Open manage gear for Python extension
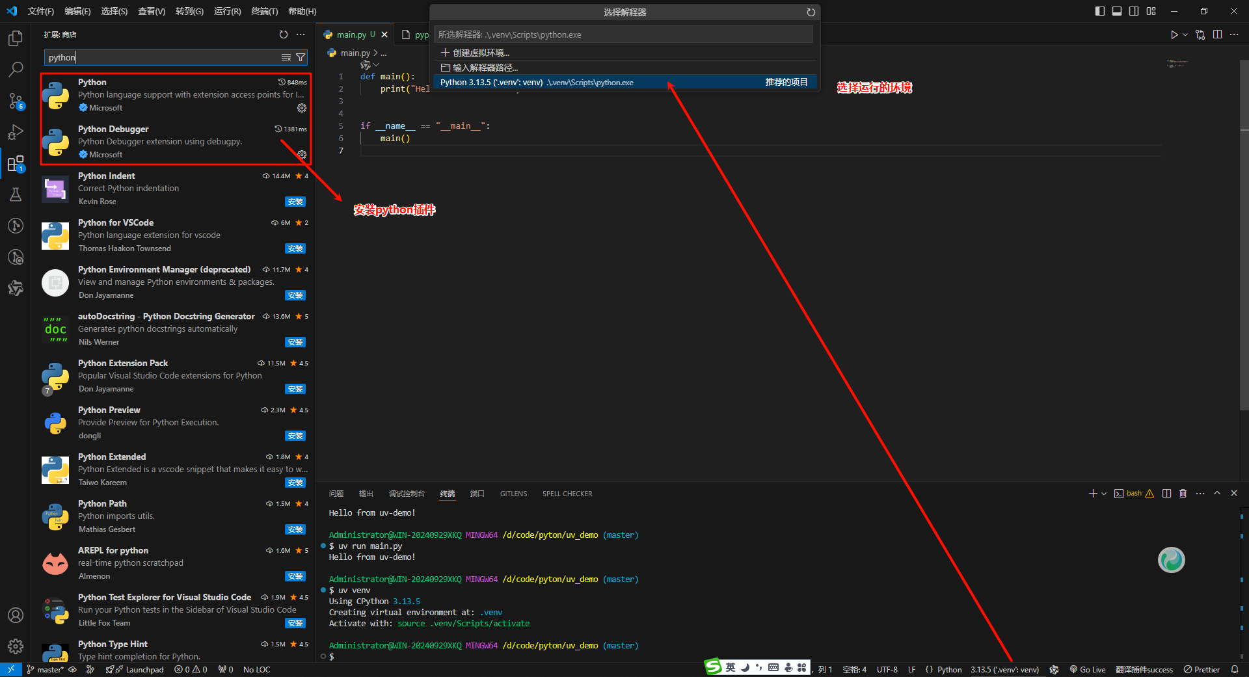Image resolution: width=1249 pixels, height=677 pixels. tap(302, 108)
